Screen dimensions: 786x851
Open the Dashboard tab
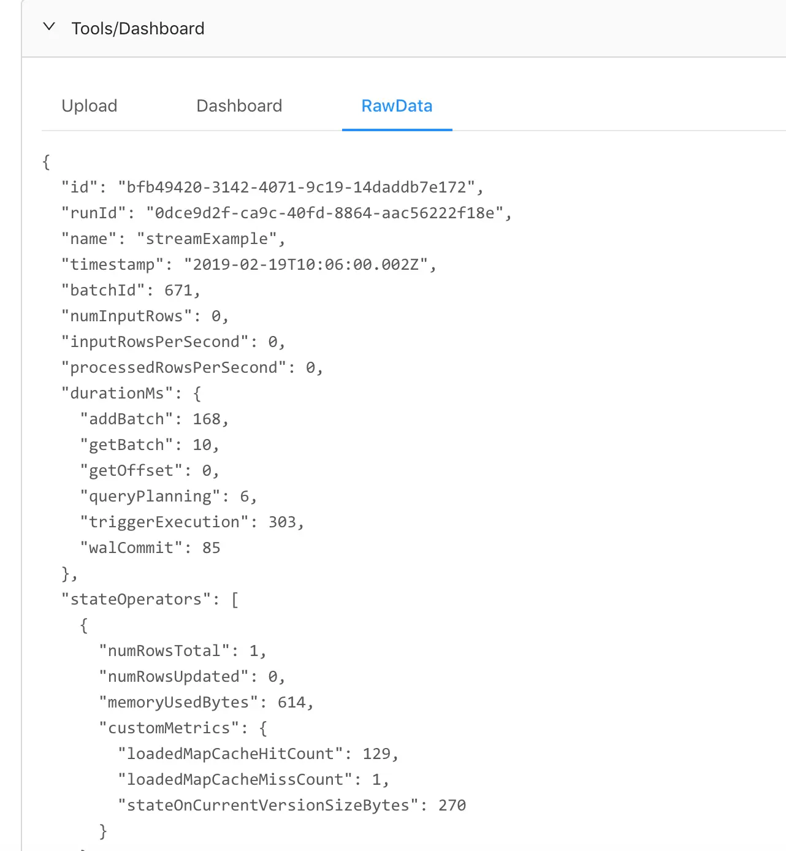coord(239,105)
